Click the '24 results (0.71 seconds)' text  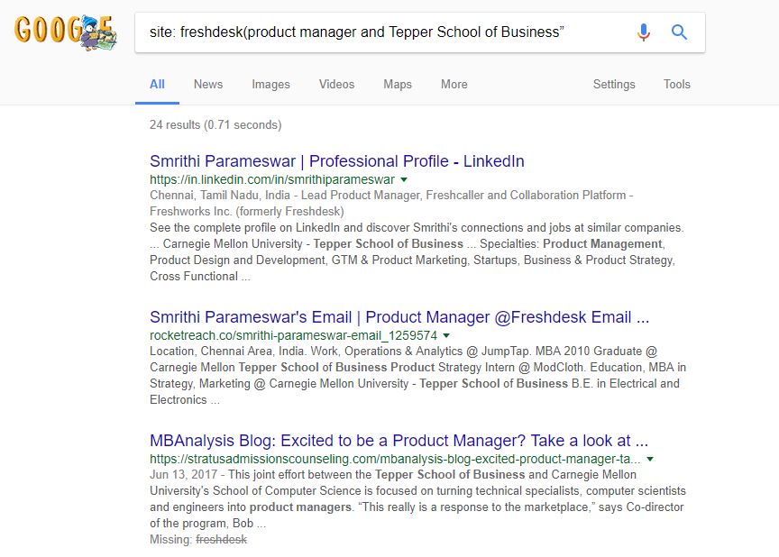click(215, 124)
